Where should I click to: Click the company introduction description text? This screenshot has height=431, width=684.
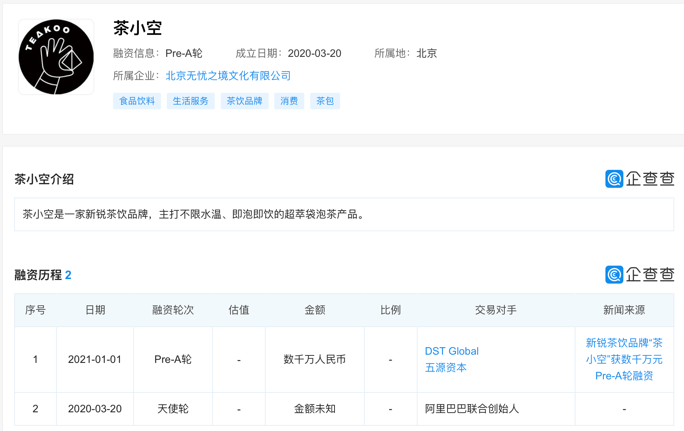[194, 214]
